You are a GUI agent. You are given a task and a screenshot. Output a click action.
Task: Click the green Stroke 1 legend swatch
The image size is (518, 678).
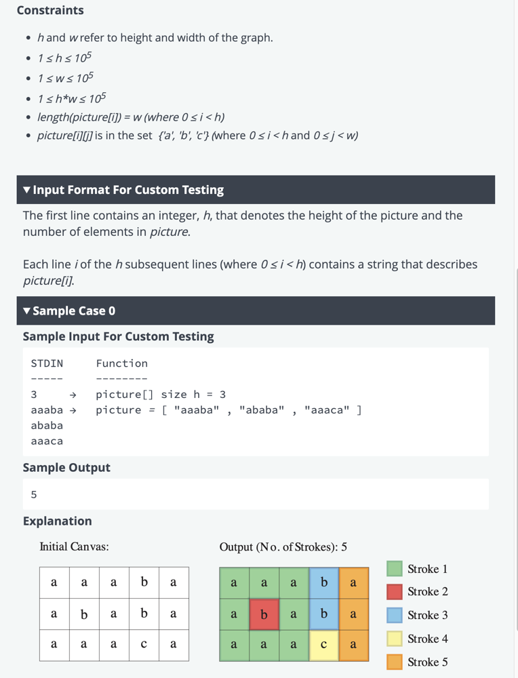click(x=395, y=569)
